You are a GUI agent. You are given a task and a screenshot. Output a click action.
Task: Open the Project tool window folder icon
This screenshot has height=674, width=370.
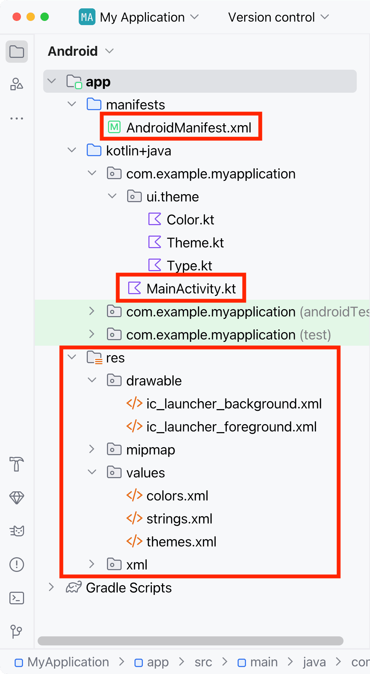tap(17, 52)
